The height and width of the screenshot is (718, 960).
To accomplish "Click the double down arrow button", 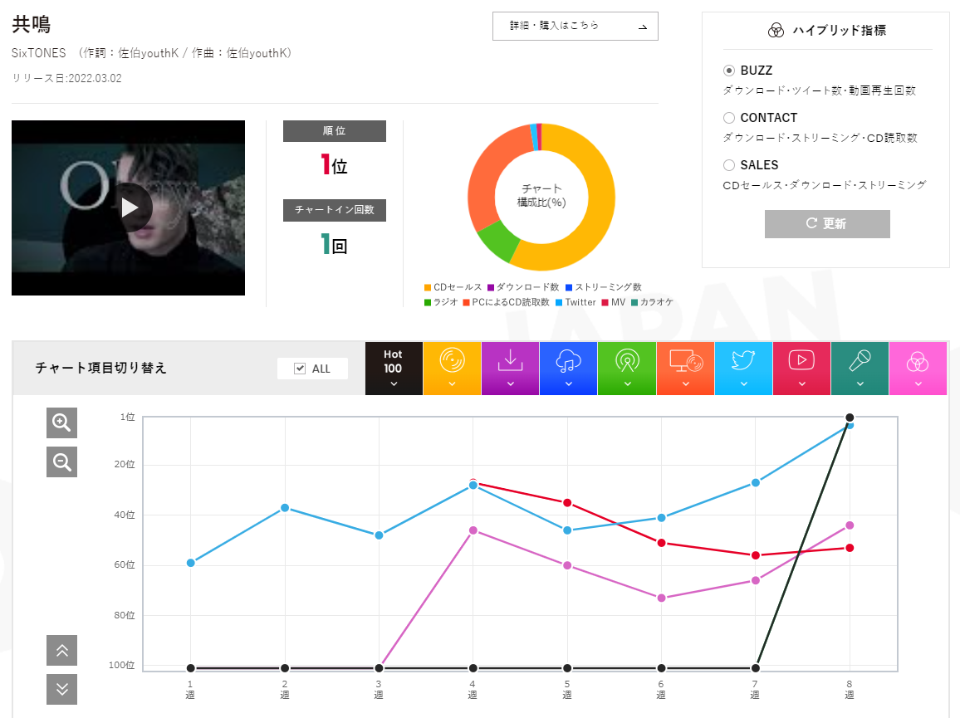I will coord(61,689).
